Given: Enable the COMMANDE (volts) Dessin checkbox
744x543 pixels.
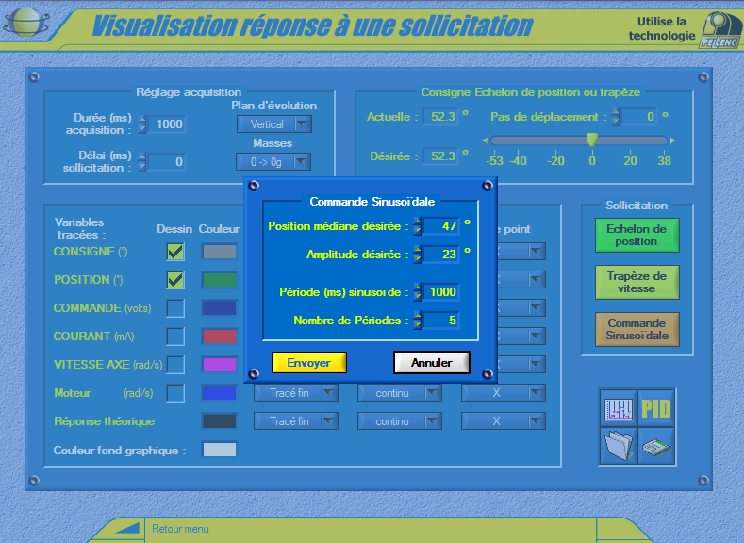Looking at the screenshot, I should (175, 308).
